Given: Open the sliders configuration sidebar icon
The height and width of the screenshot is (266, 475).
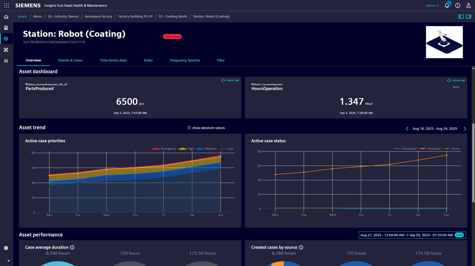Looking at the screenshot, I should 6,61.
